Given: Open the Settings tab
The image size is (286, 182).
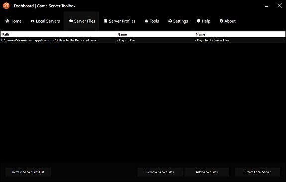Looking at the screenshot, I should tap(178, 21).
